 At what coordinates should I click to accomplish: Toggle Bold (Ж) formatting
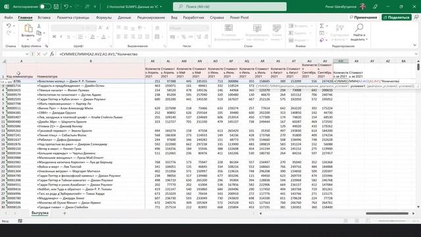[54, 37]
